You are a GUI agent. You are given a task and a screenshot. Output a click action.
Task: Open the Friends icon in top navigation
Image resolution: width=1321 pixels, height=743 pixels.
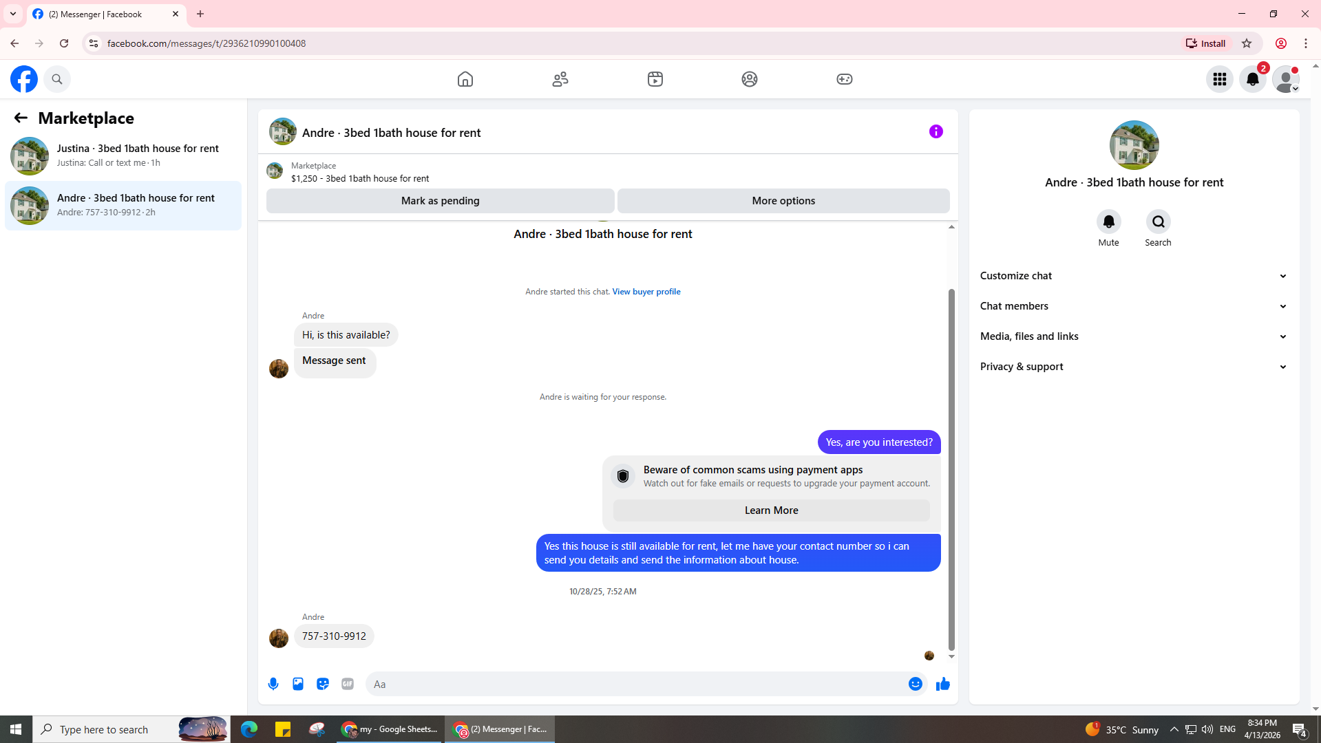coord(560,79)
